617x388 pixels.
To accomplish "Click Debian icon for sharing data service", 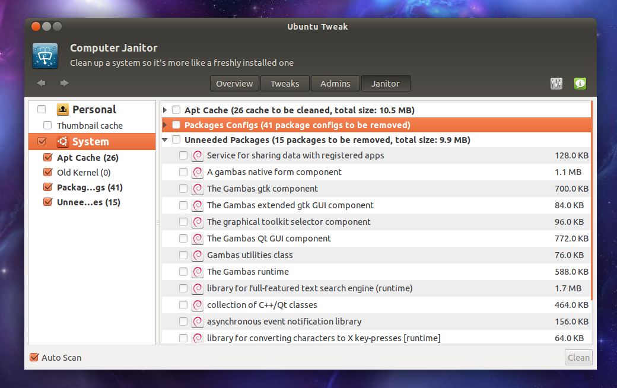I will click(197, 156).
